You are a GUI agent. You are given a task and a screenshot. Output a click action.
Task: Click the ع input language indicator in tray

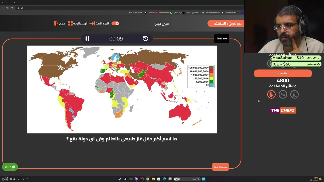pyautogui.click(x=19, y=179)
